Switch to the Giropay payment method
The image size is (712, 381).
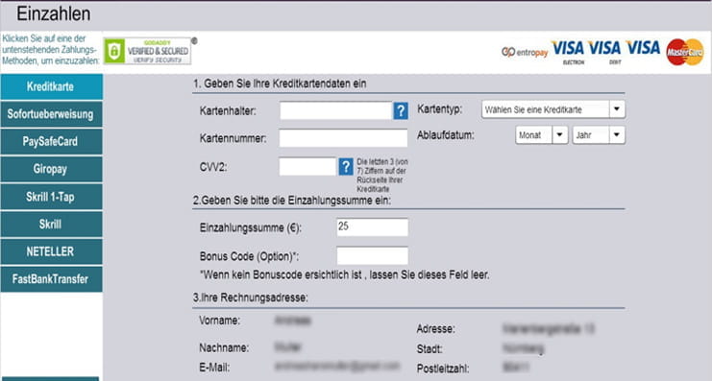click(51, 169)
